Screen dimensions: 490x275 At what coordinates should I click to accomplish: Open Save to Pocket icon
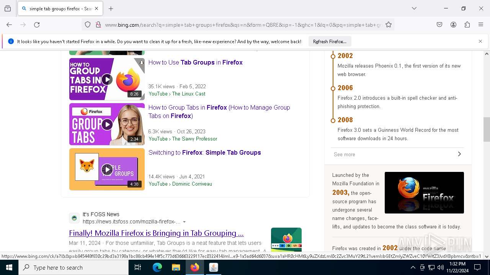(x=439, y=25)
